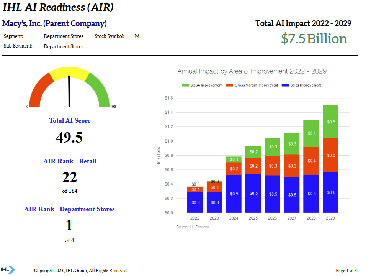Click the green SG&A segment for 2024

[x=234, y=159]
